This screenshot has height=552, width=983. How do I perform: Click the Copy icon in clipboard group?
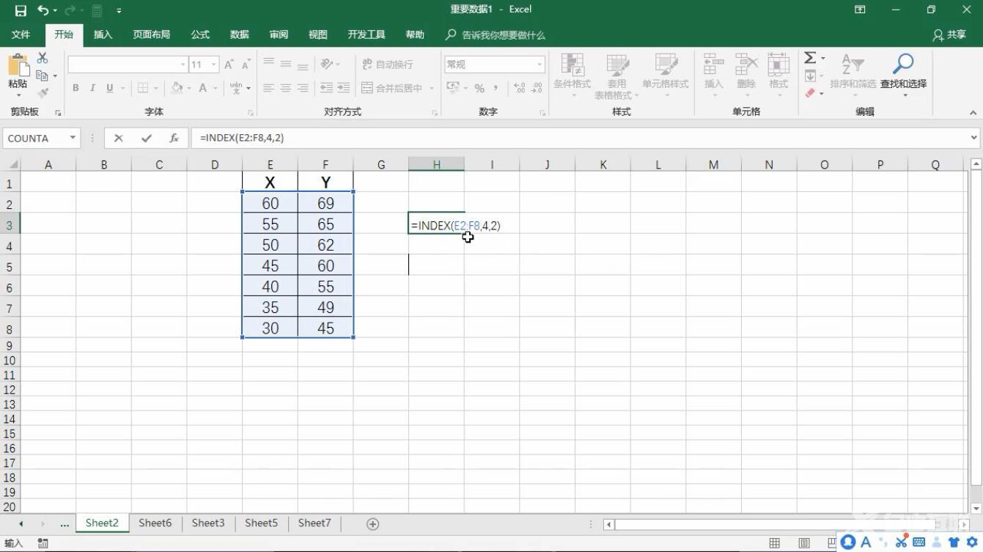coord(42,76)
